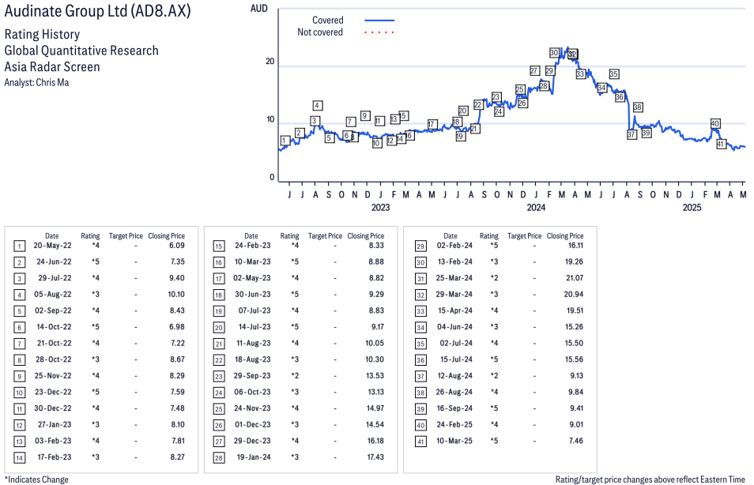
Task: Click the date '18-Aug-23' cell
Action: pyautogui.click(x=253, y=359)
